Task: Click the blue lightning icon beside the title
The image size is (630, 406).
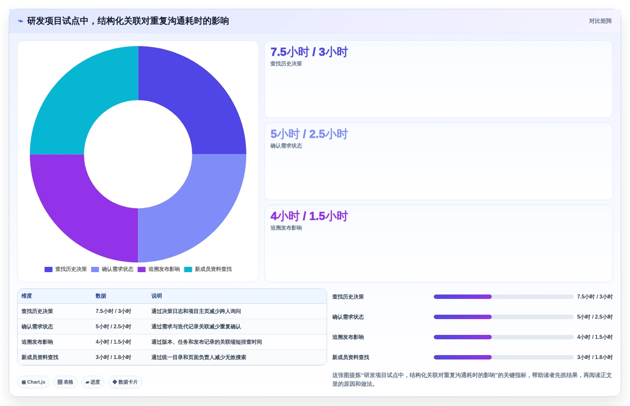Action: [21, 21]
